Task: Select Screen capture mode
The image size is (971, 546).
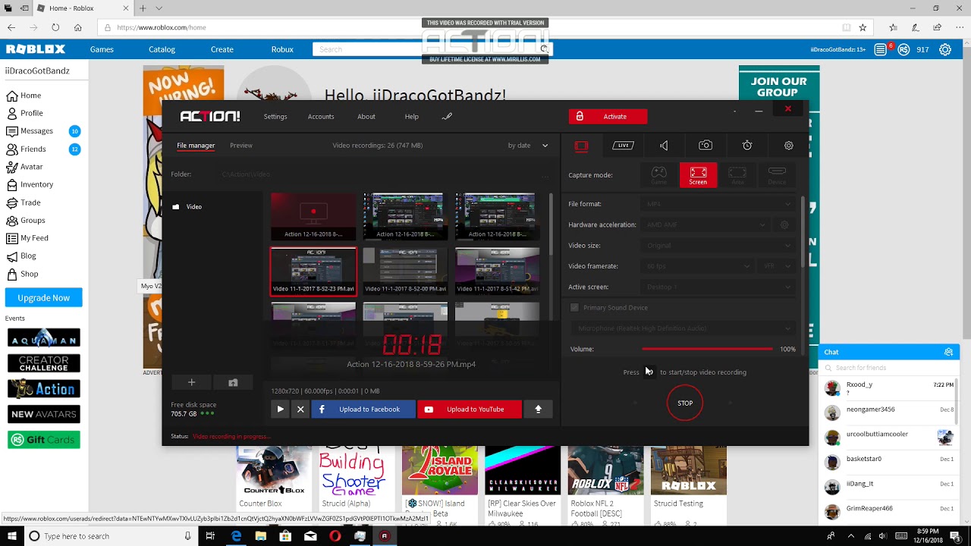Action: 698,175
